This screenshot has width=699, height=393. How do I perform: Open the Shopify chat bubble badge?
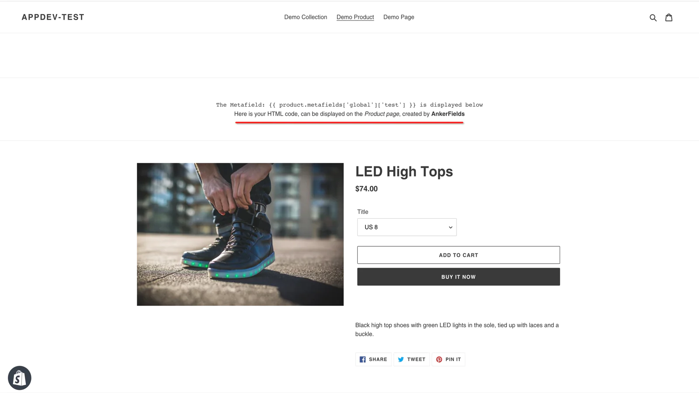click(x=20, y=378)
